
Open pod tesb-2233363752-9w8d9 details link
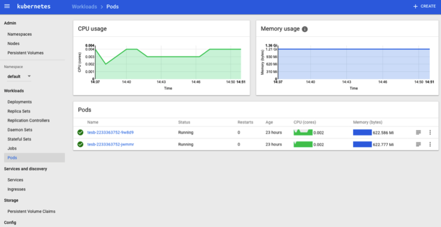coord(110,132)
